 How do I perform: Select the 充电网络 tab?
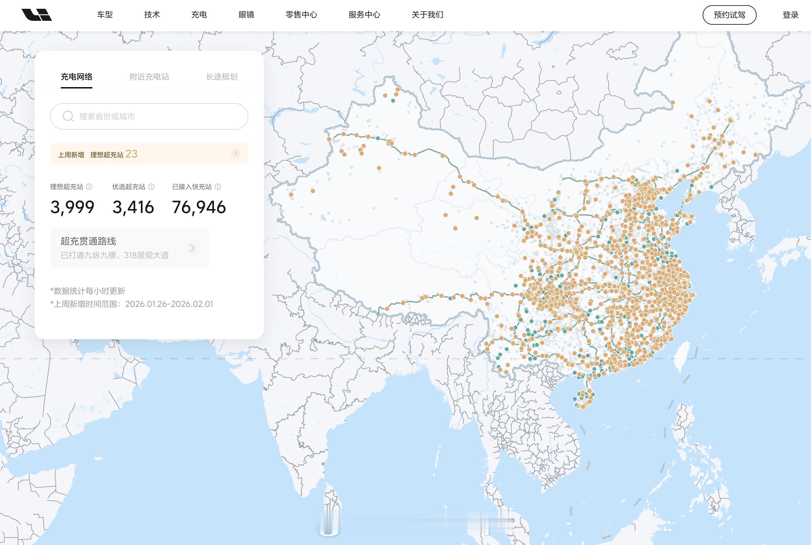point(76,77)
